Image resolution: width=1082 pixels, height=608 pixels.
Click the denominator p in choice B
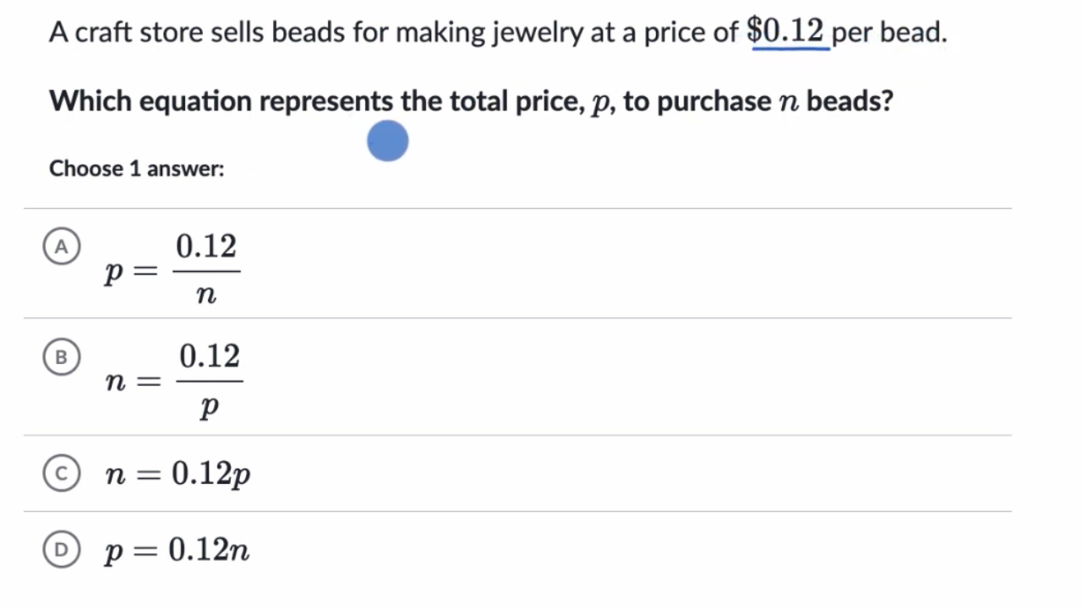[x=209, y=407]
